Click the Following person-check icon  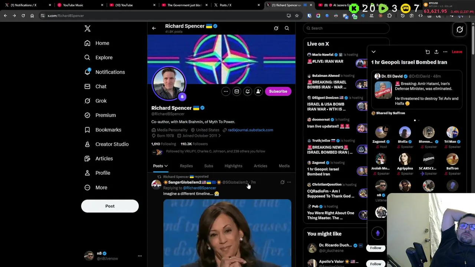tap(258, 91)
